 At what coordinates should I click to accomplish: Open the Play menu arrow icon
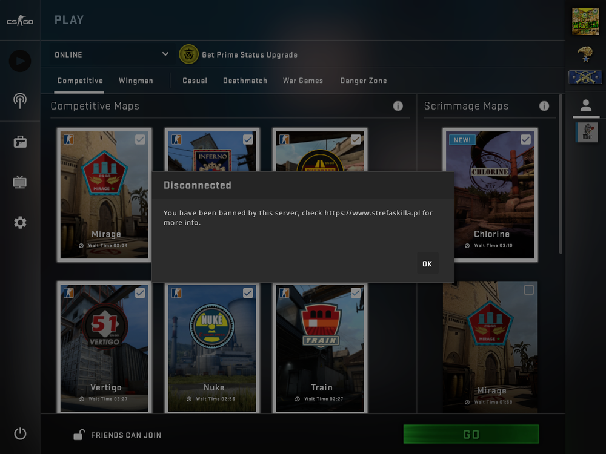pyautogui.click(x=20, y=61)
